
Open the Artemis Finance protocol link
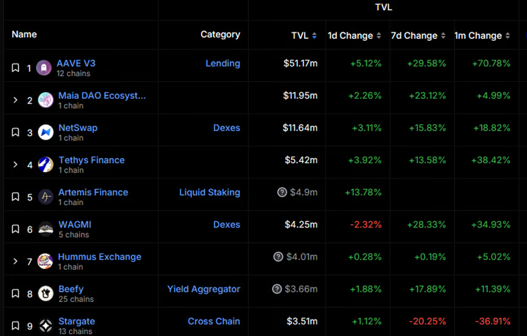(93, 192)
